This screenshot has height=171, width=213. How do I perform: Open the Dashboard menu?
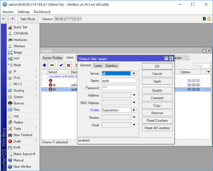pyautogui.click(x=42, y=12)
